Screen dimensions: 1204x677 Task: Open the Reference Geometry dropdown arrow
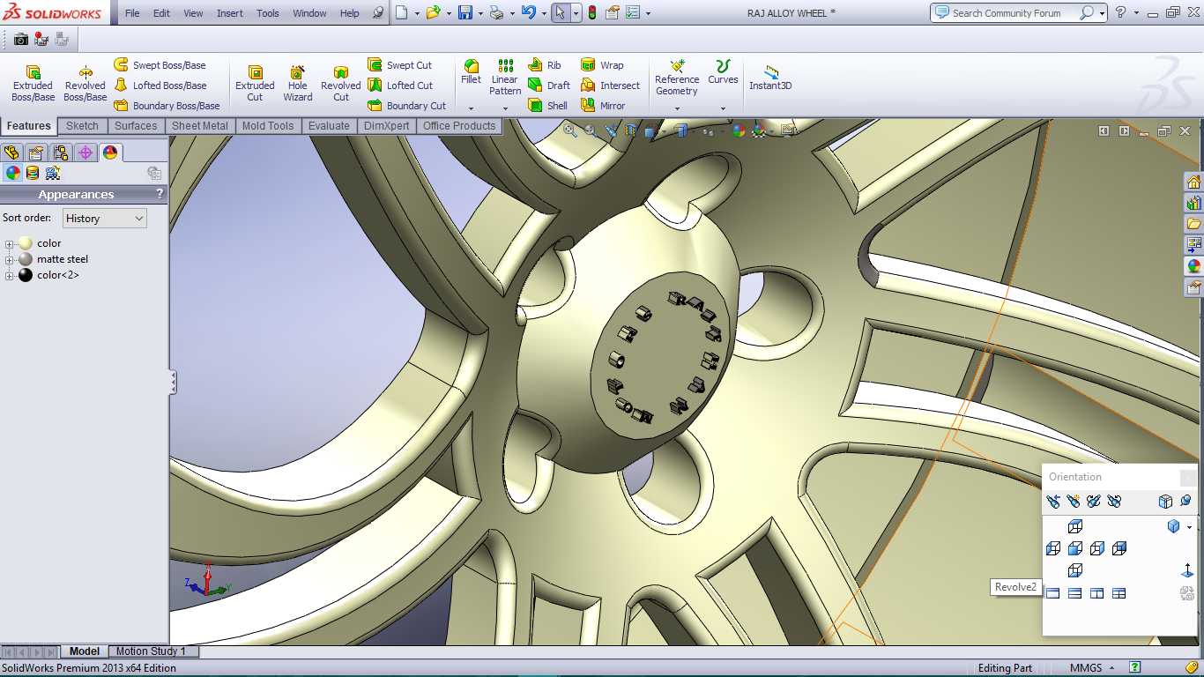coord(677,108)
